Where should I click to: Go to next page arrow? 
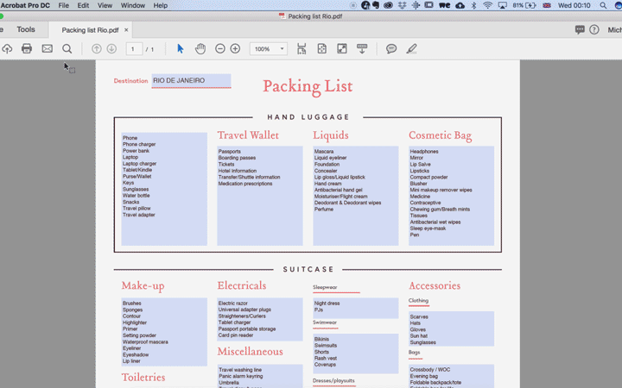pos(111,48)
